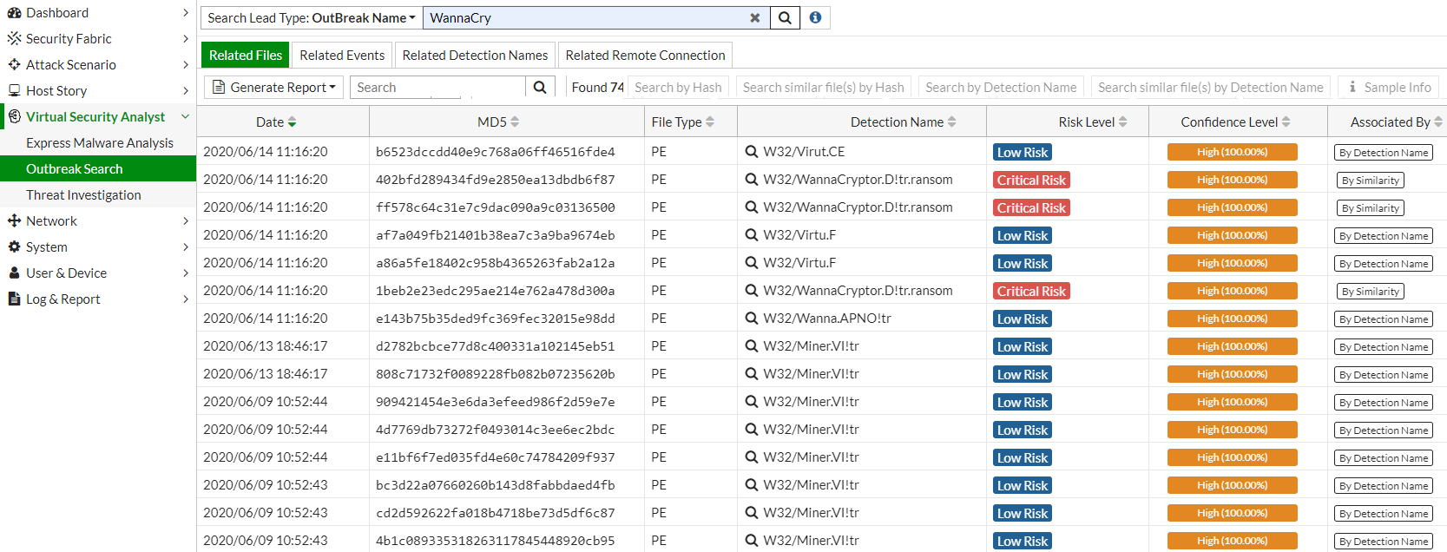The height and width of the screenshot is (552, 1447).
Task: Sort by Confidence Level column arrows
Action: tap(1286, 122)
